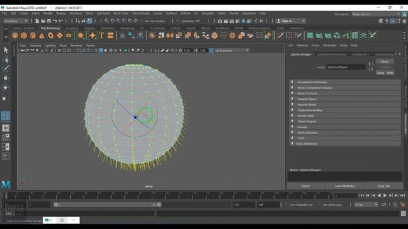
Task: Click the Undo arrow in status line
Action: (55, 21)
